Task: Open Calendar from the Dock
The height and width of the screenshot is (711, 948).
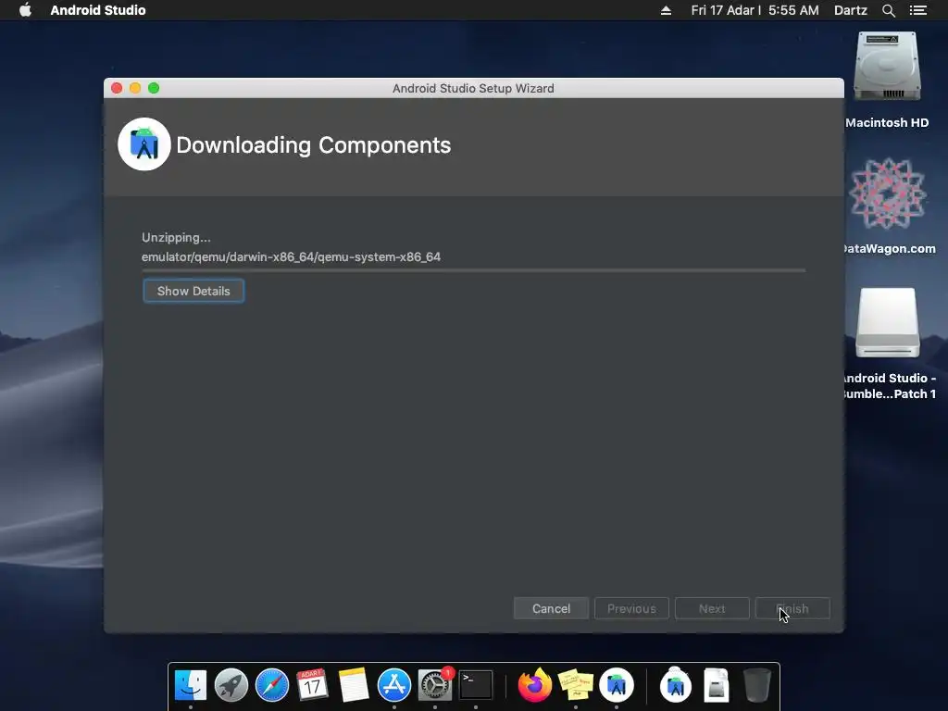Action: click(x=313, y=686)
